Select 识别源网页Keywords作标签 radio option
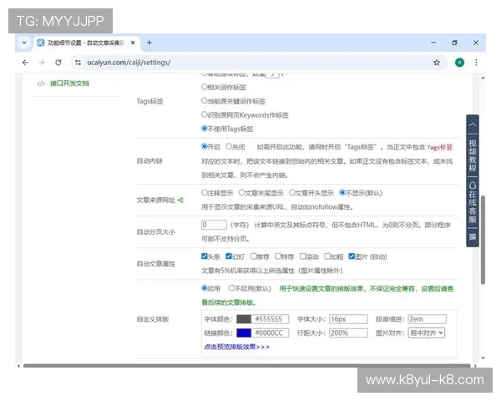 tap(205, 114)
